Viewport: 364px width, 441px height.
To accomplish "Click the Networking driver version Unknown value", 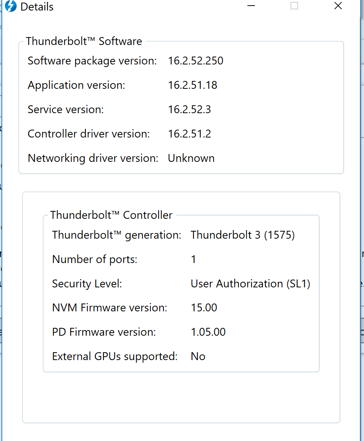I will coord(191,158).
